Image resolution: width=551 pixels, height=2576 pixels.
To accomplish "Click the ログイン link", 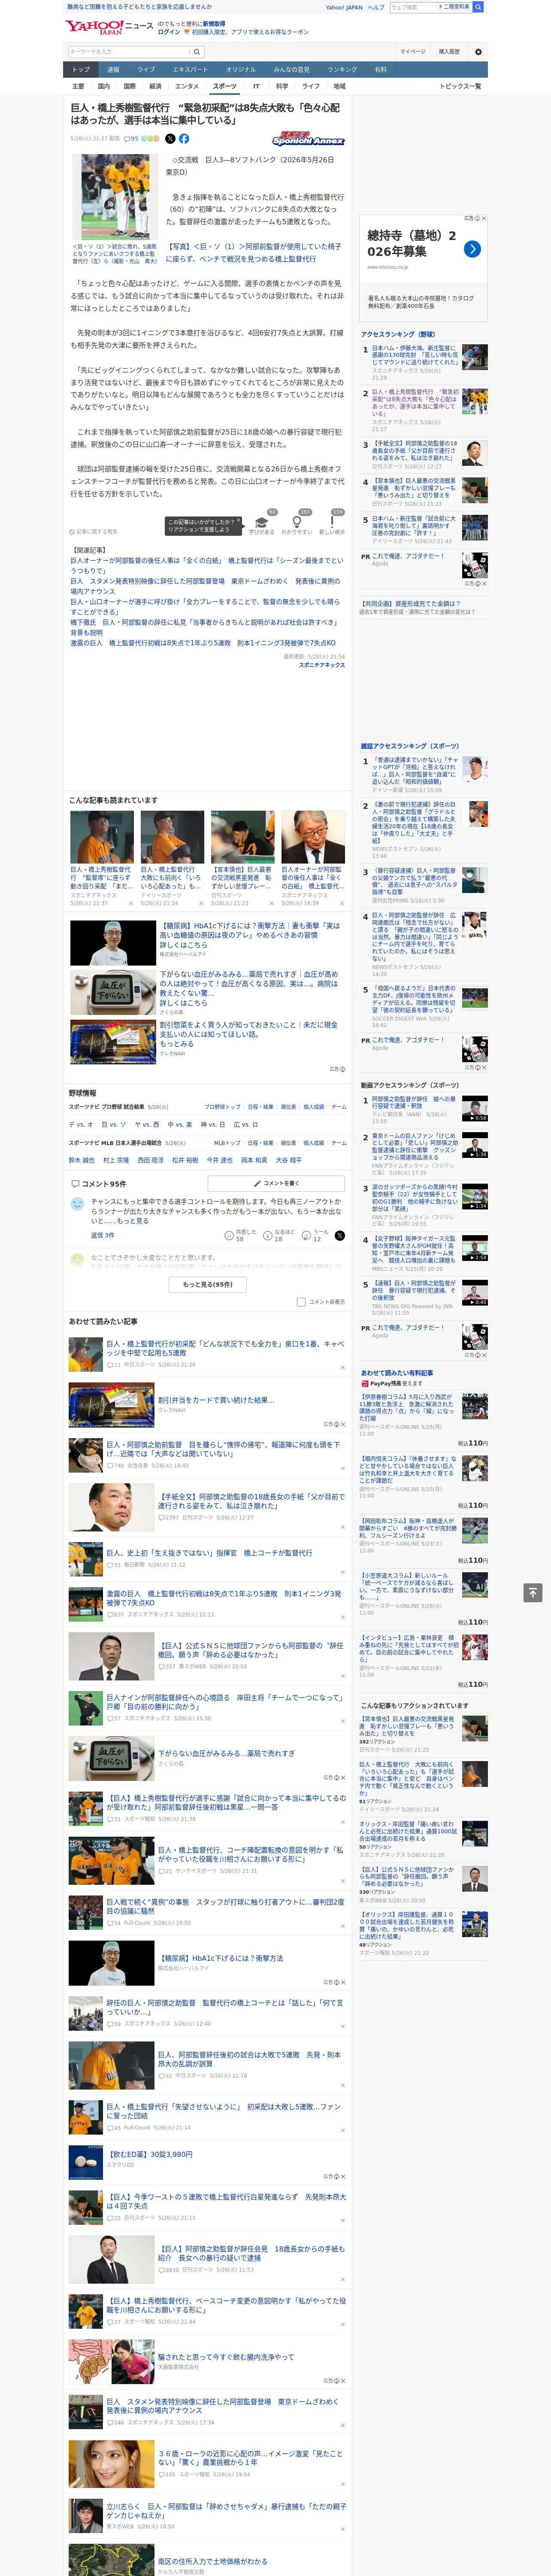I will point(169,32).
